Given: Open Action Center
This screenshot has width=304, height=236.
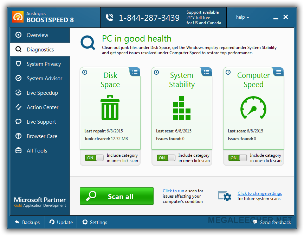Looking at the screenshot, I should point(40,107).
